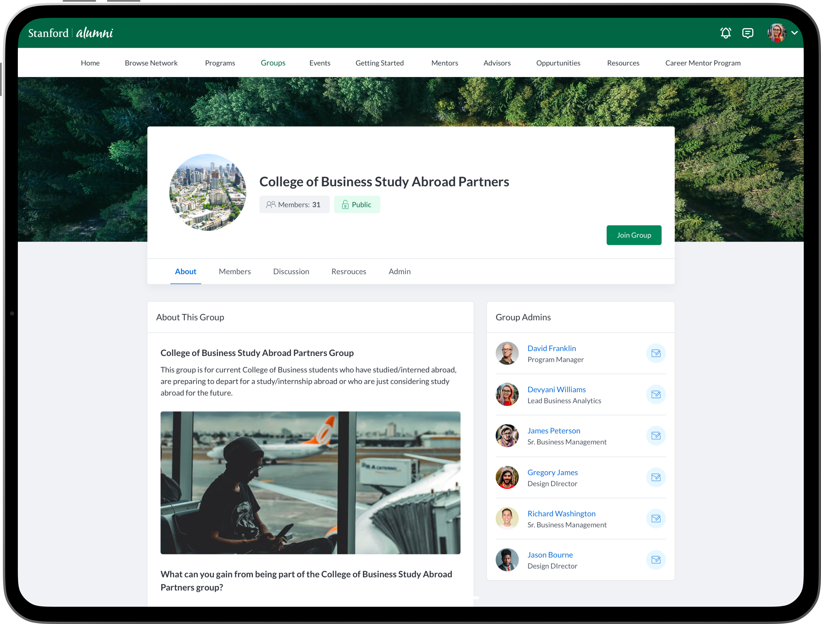
Task: Open the Discussion tab
Action: [291, 271]
